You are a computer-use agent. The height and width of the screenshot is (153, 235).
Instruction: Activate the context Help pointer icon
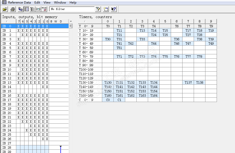click(114, 9)
